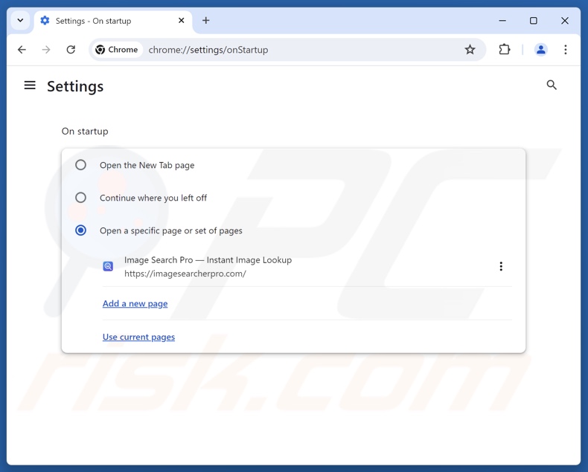
Task: Expand the tab search dropdown arrow
Action: [20, 21]
